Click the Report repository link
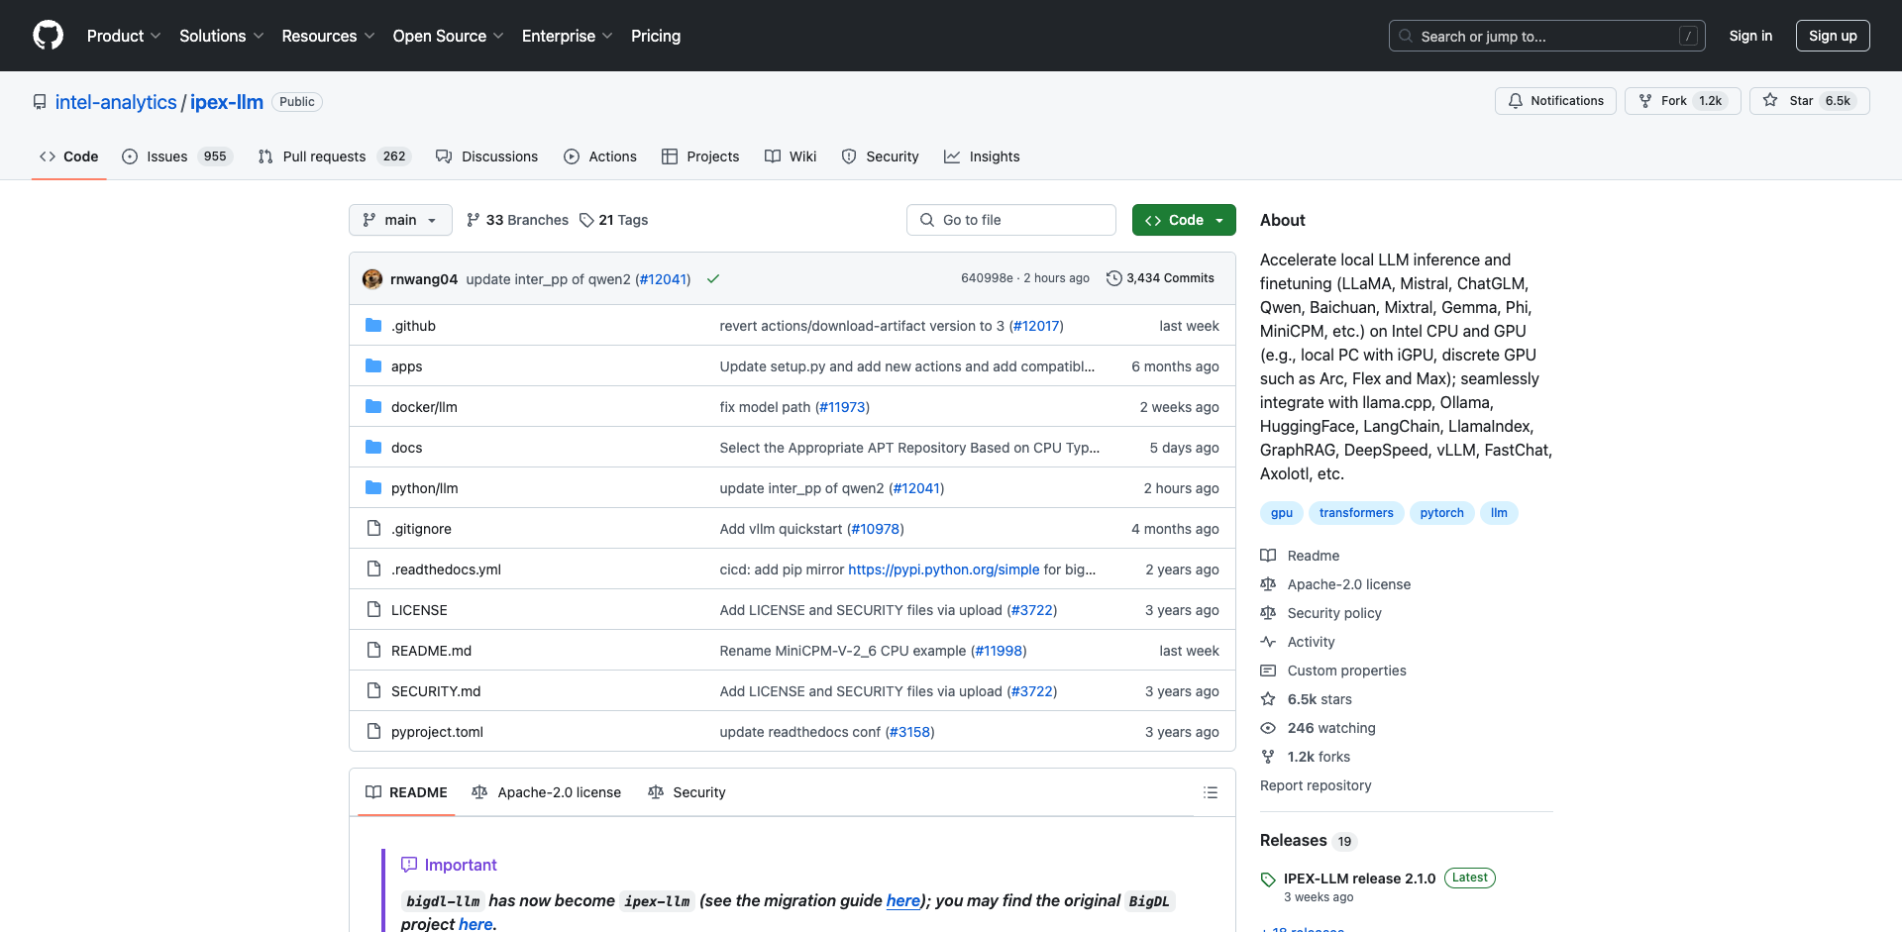The image size is (1902, 932). tap(1316, 785)
